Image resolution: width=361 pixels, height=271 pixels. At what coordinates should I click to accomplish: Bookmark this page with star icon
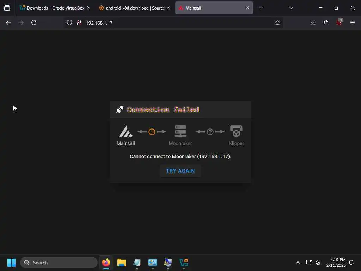(x=277, y=23)
